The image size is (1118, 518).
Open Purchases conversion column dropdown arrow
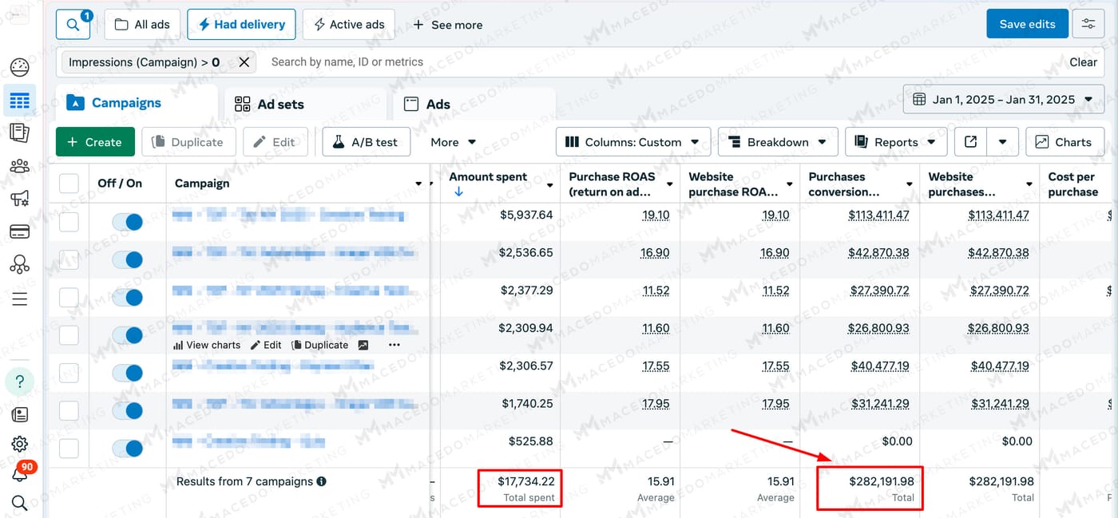(x=909, y=184)
